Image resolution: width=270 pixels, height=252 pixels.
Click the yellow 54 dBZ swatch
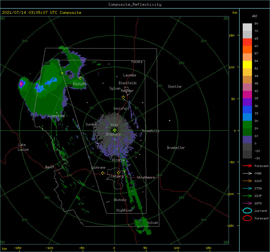pyautogui.click(x=247, y=64)
